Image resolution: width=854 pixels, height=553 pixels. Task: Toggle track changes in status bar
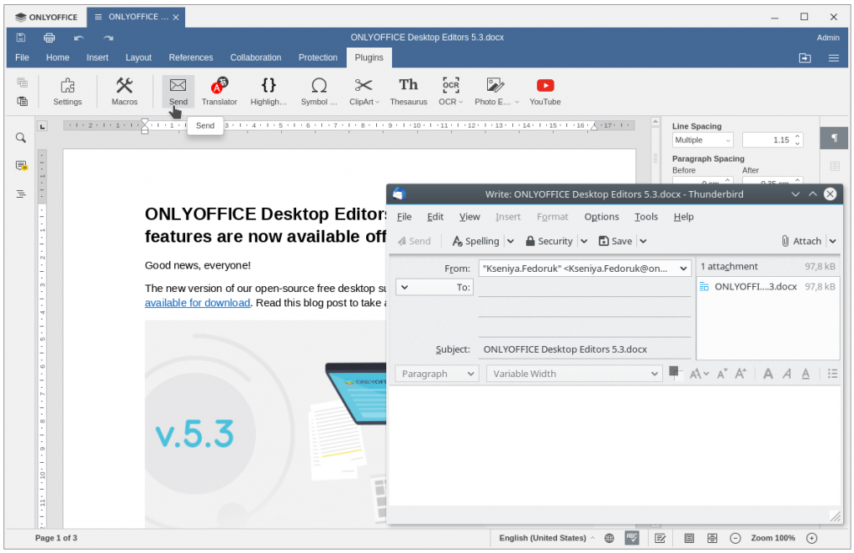[x=661, y=538]
